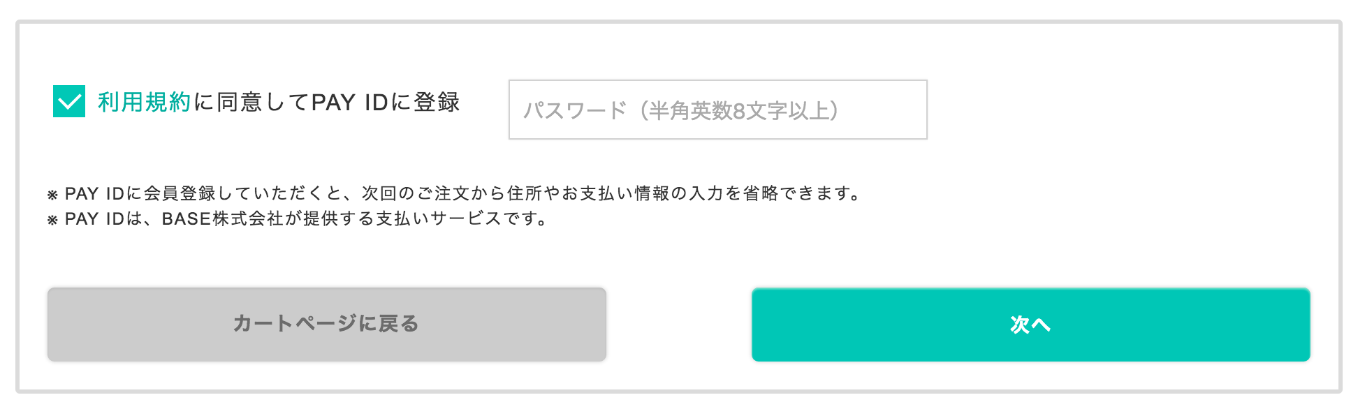Disable agreement to PAY ID registration
1358x409 pixels.
[69, 102]
